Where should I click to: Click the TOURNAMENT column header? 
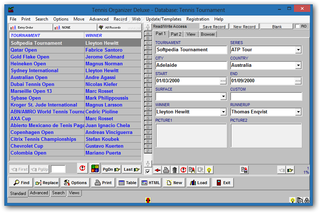pos(47,35)
